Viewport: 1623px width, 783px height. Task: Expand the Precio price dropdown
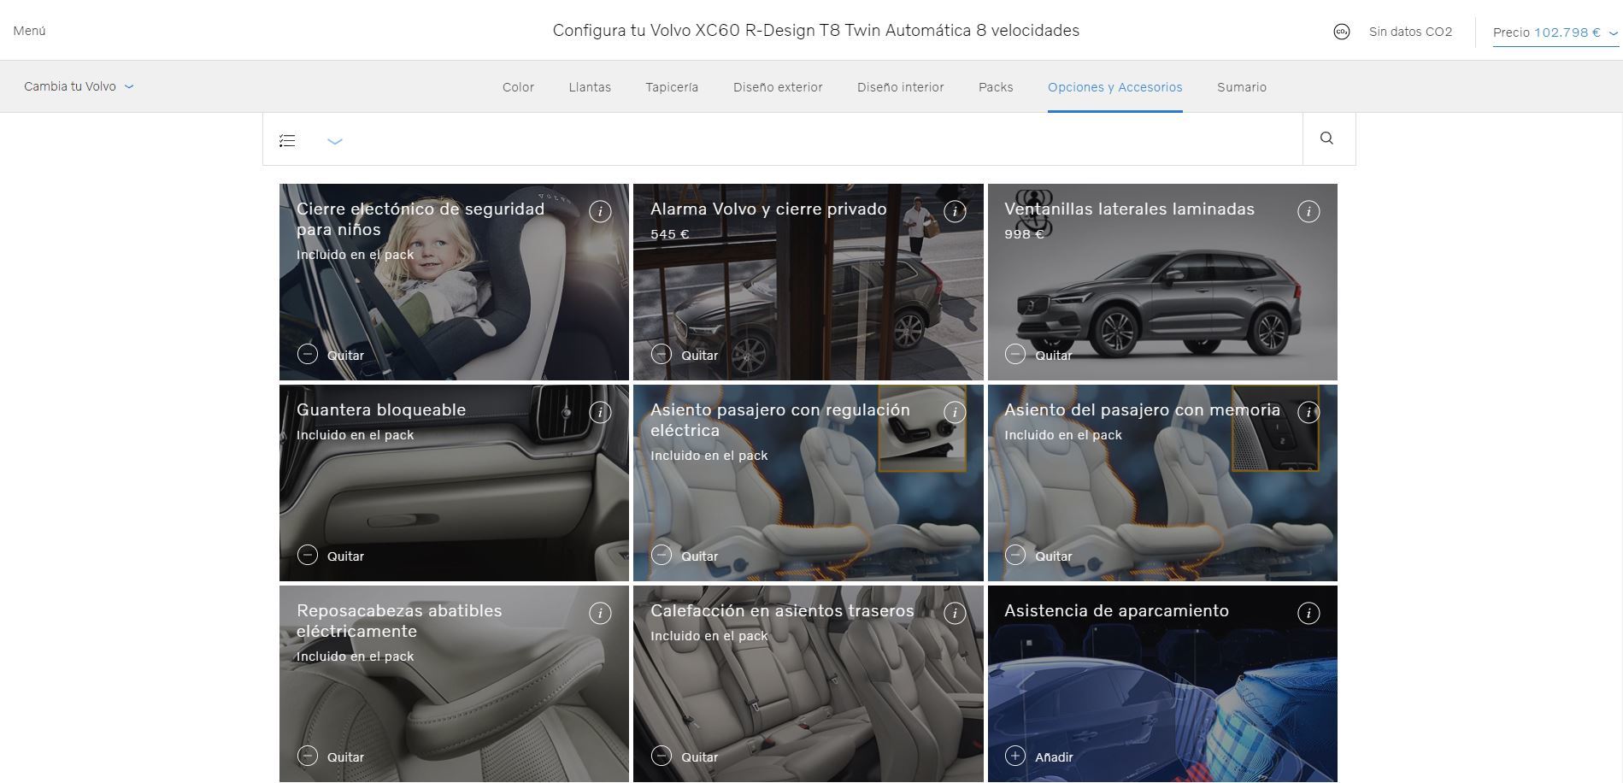pos(1555,32)
